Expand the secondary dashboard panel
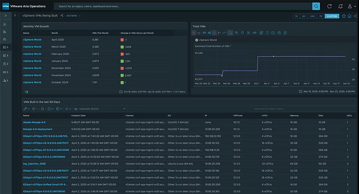The image size is (359, 194). point(15,15)
